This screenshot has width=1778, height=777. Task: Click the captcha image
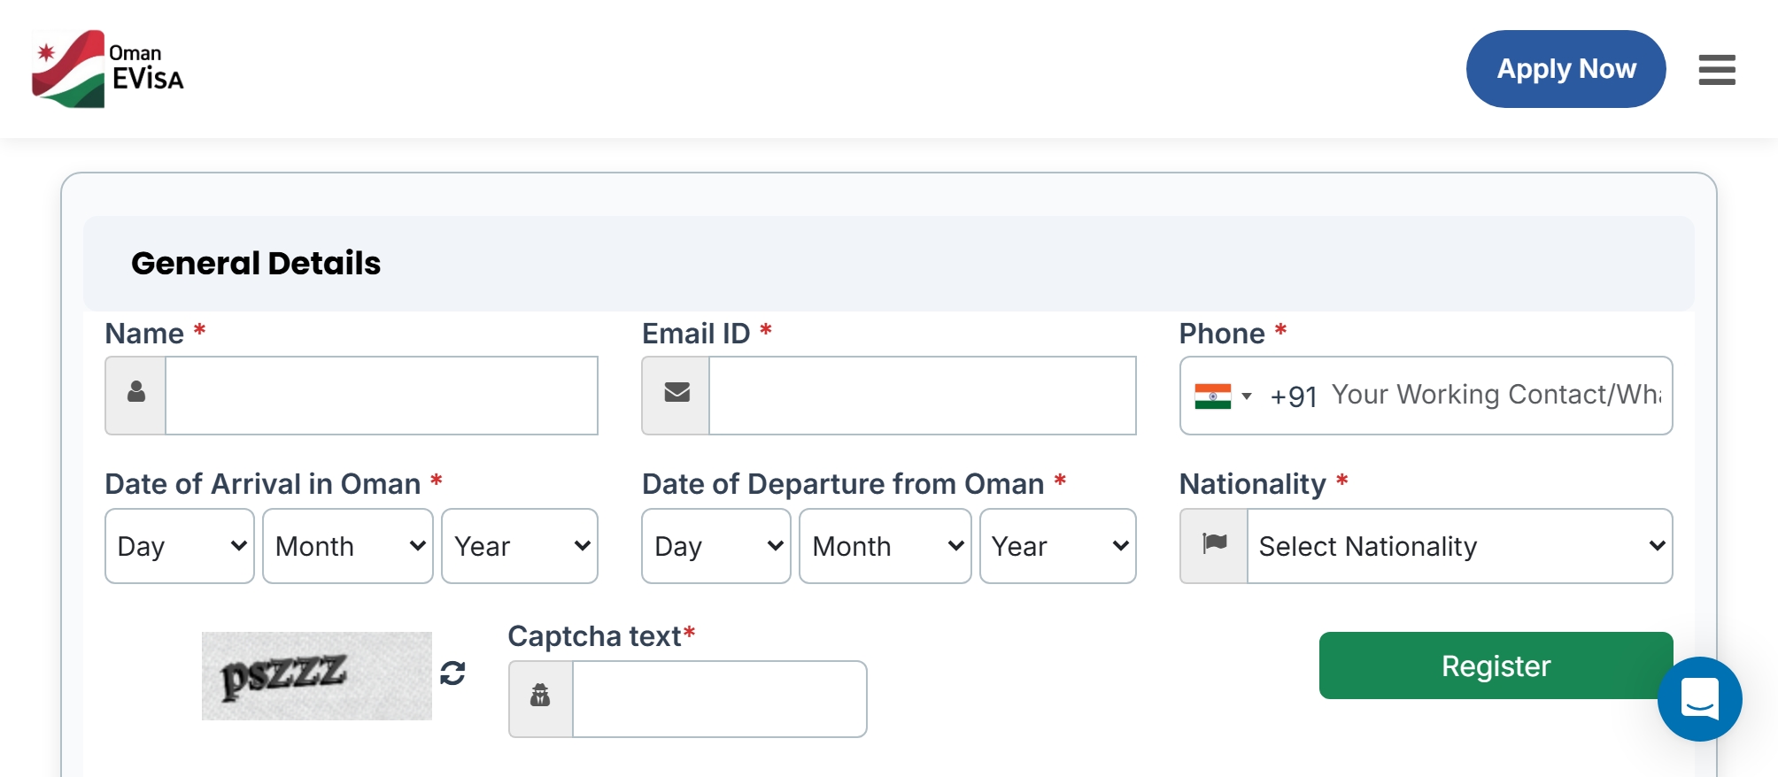tap(316, 675)
